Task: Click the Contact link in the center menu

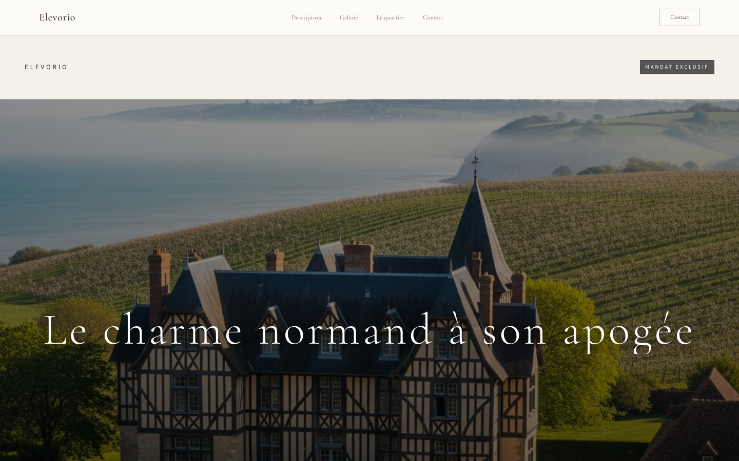Action: tap(433, 17)
